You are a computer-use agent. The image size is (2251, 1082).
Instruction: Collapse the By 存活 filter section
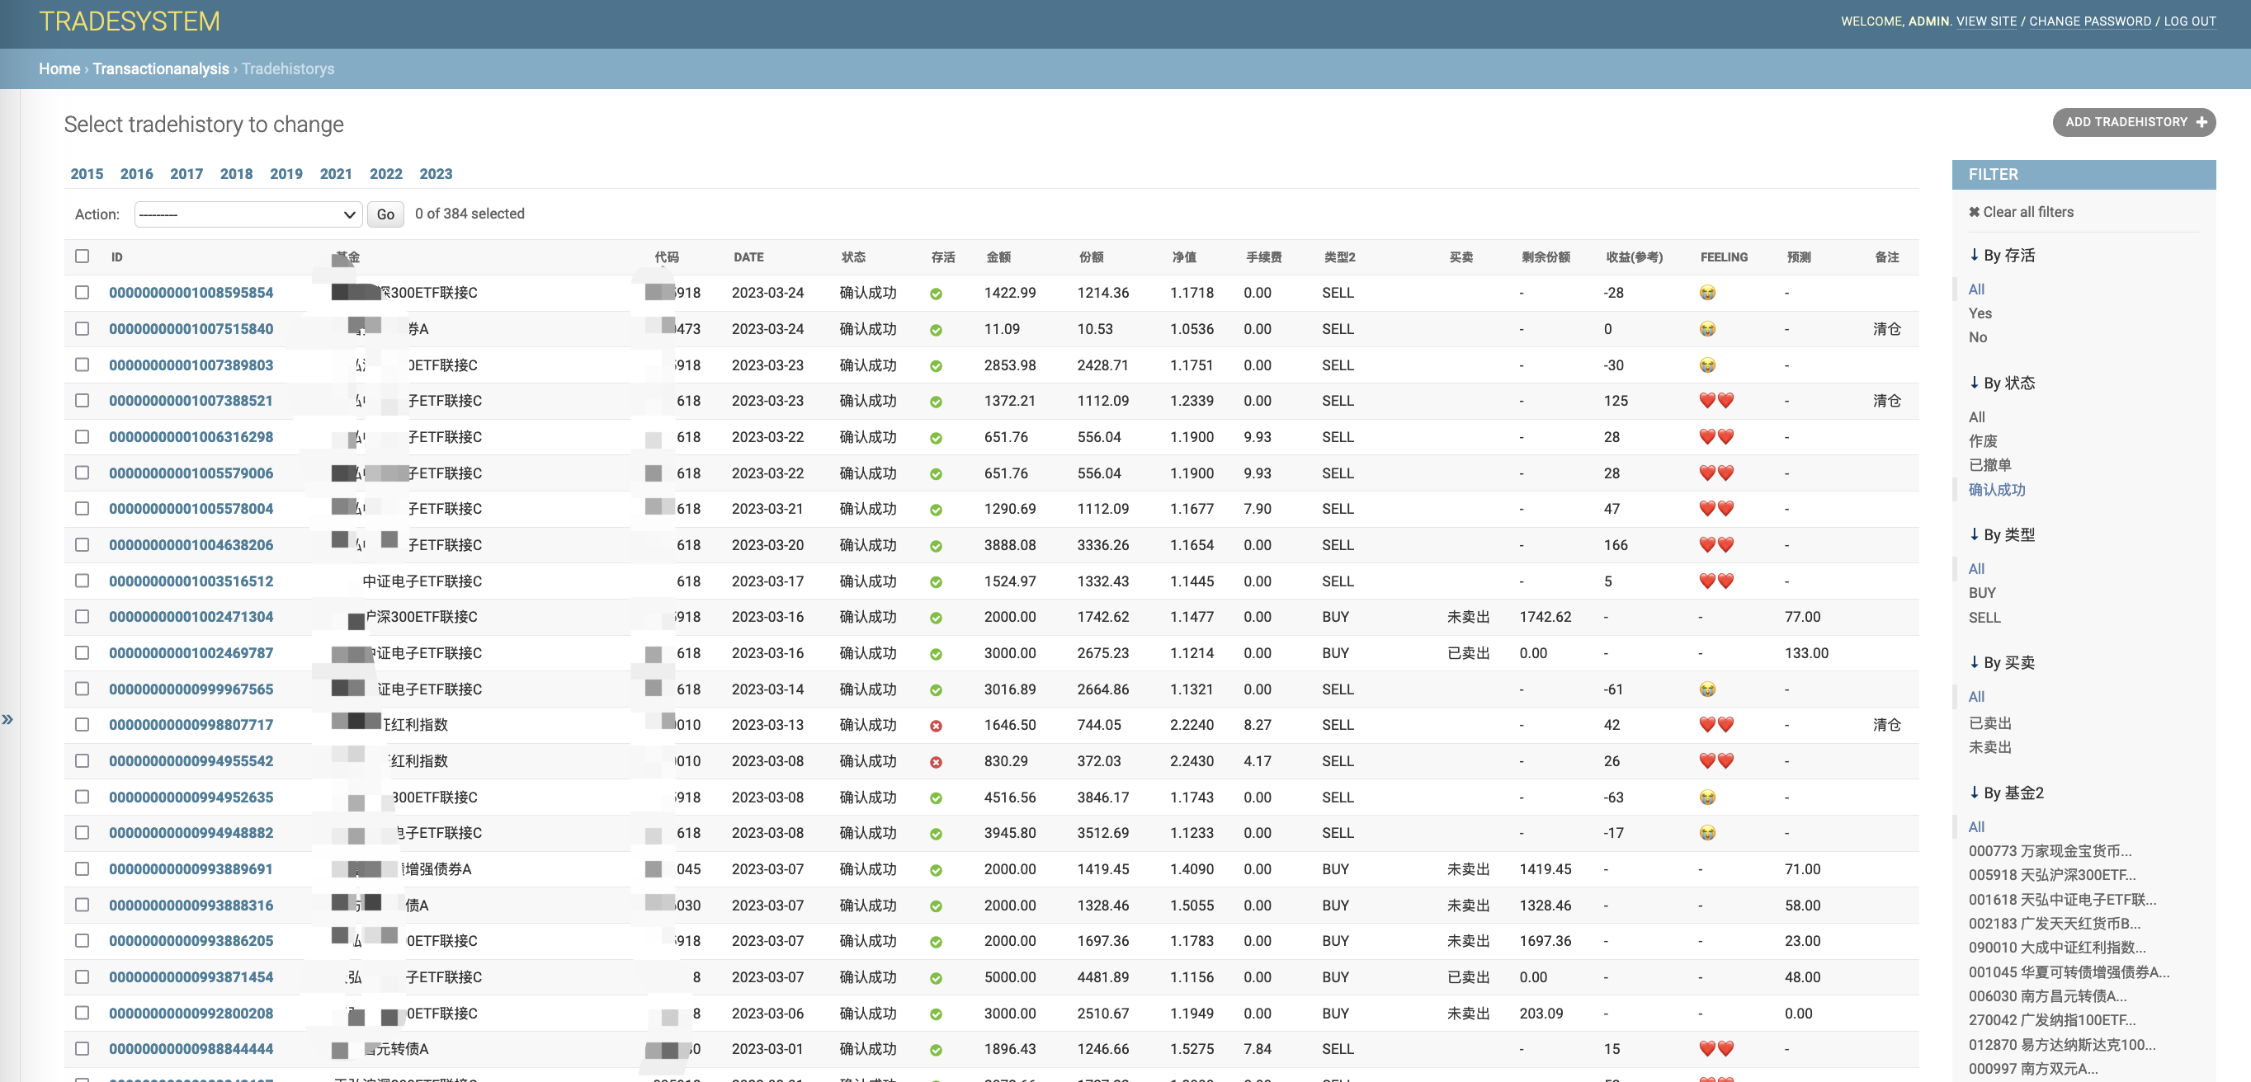(x=2002, y=255)
